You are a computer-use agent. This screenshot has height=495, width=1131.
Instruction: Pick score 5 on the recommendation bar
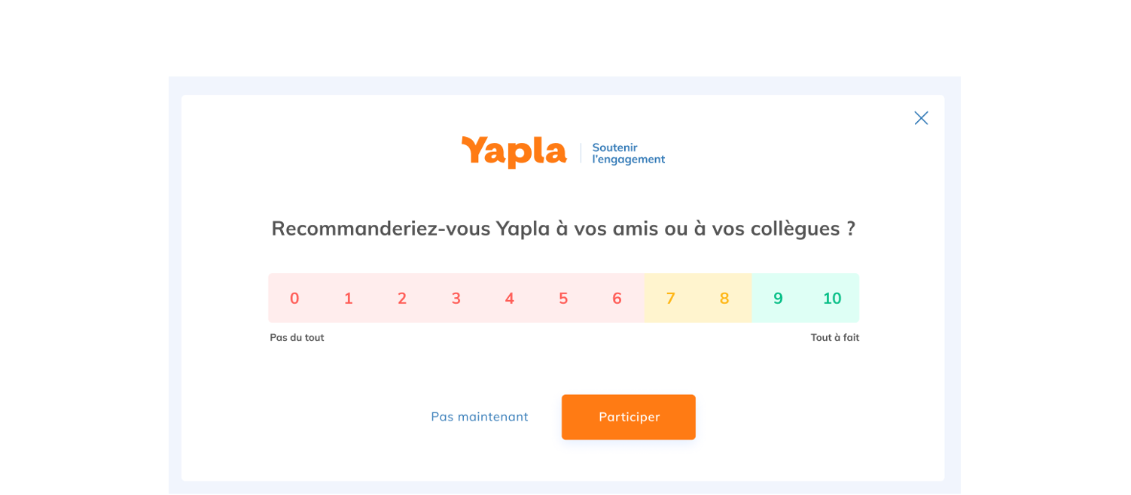(x=563, y=298)
